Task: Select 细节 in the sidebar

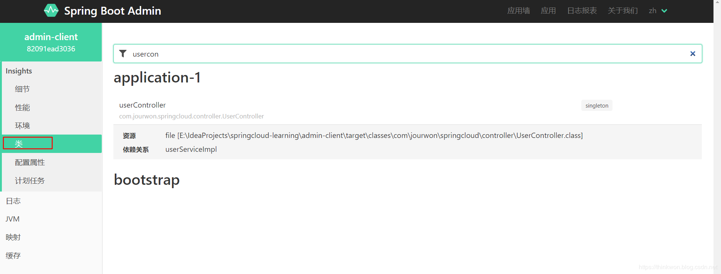Action: pos(22,89)
